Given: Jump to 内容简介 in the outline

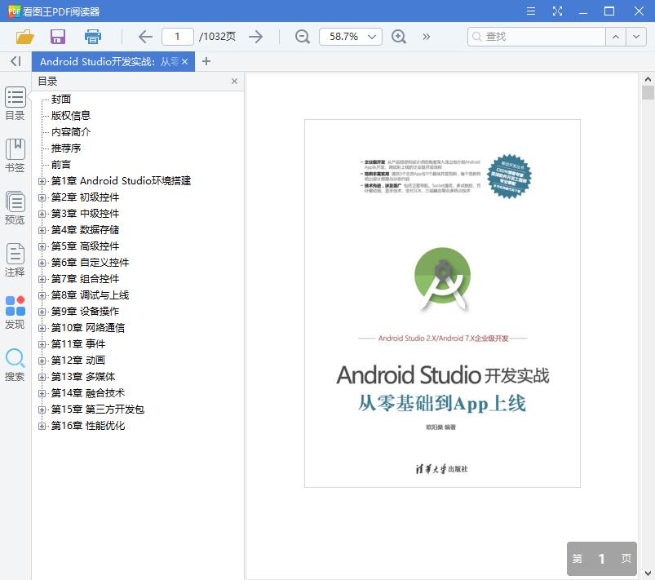Looking at the screenshot, I should [x=71, y=131].
